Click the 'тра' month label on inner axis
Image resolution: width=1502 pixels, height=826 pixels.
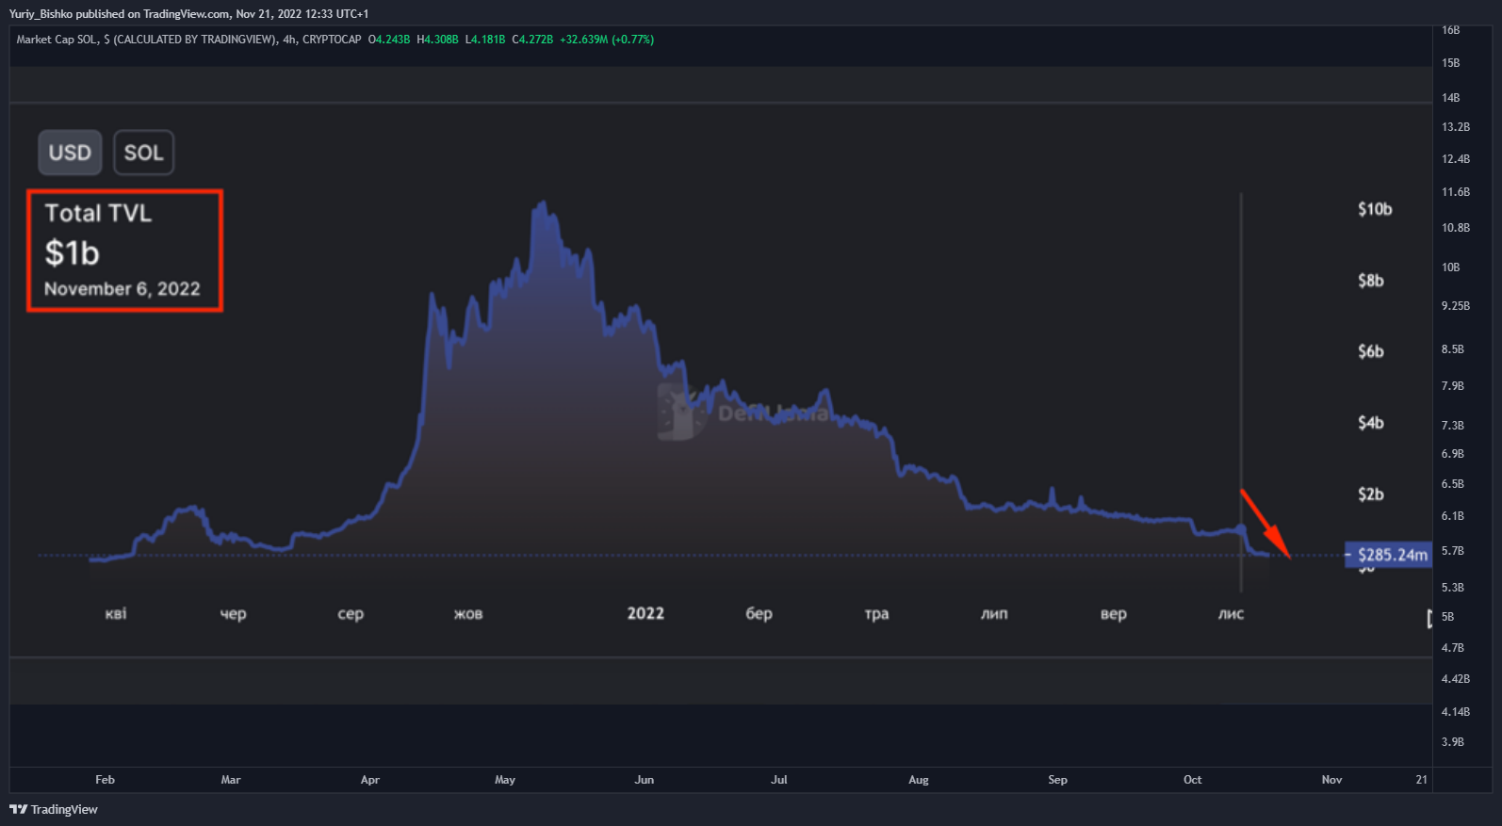[x=876, y=614]
